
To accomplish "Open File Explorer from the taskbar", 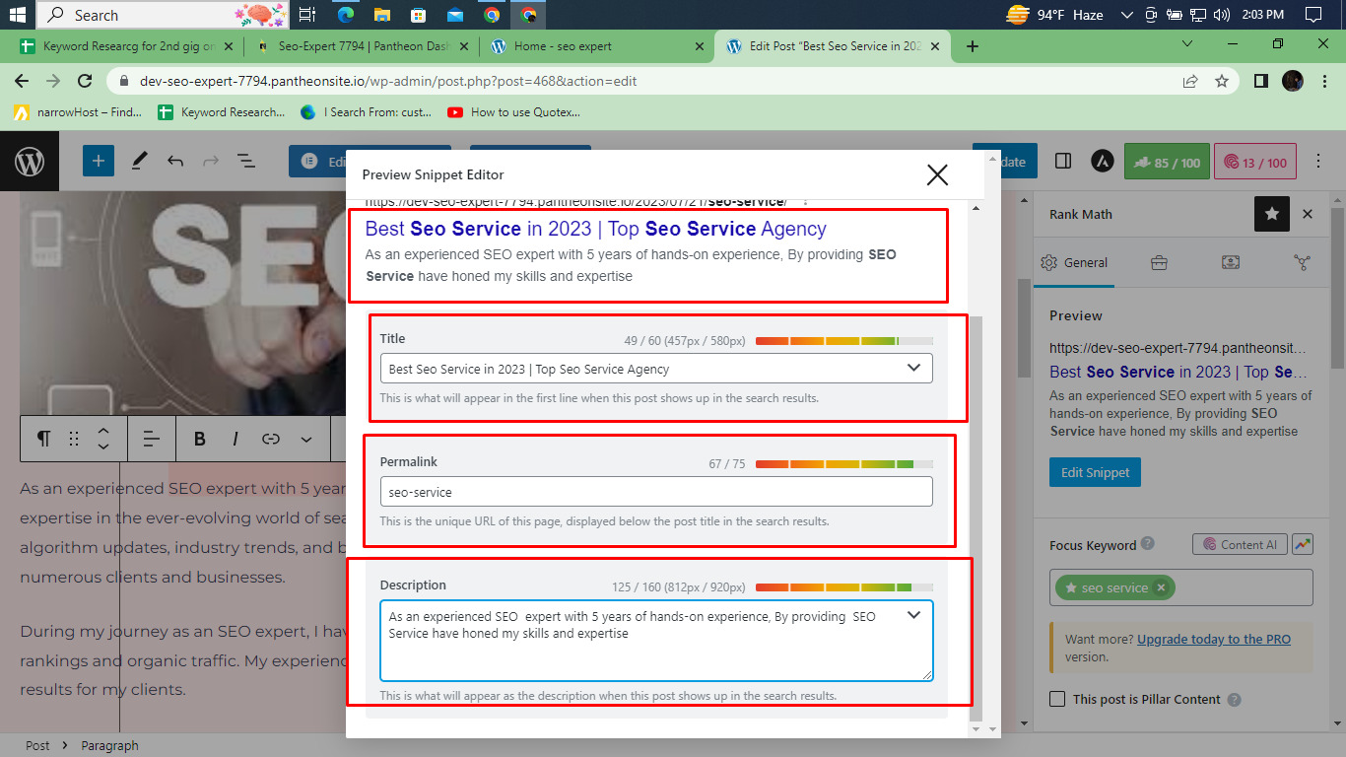I will (x=381, y=15).
